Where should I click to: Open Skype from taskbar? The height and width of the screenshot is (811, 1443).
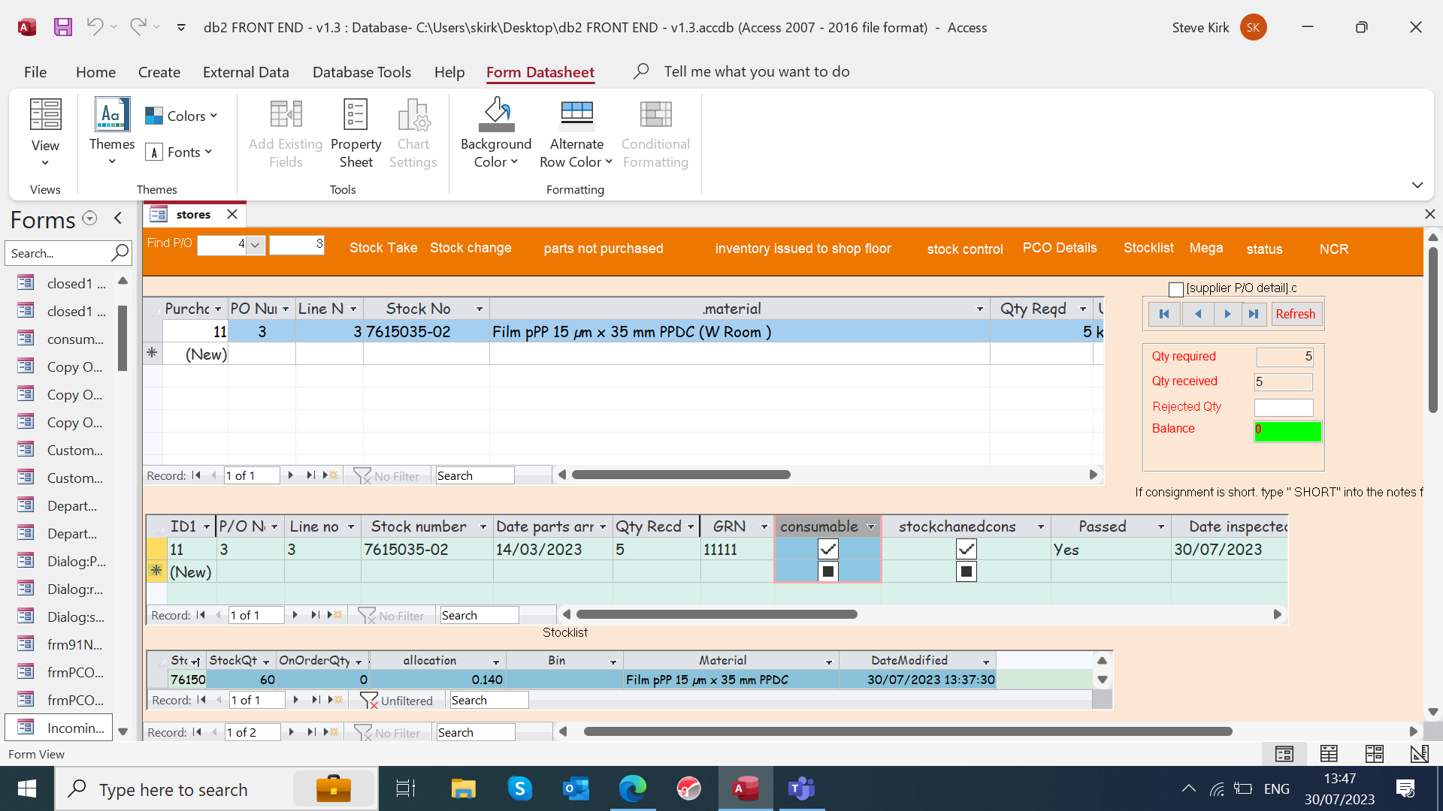[x=519, y=788]
